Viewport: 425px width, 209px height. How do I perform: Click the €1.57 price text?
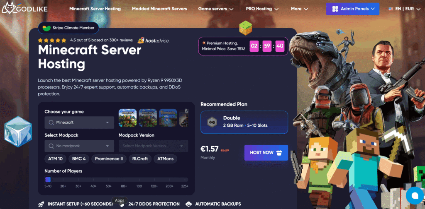(x=209, y=149)
